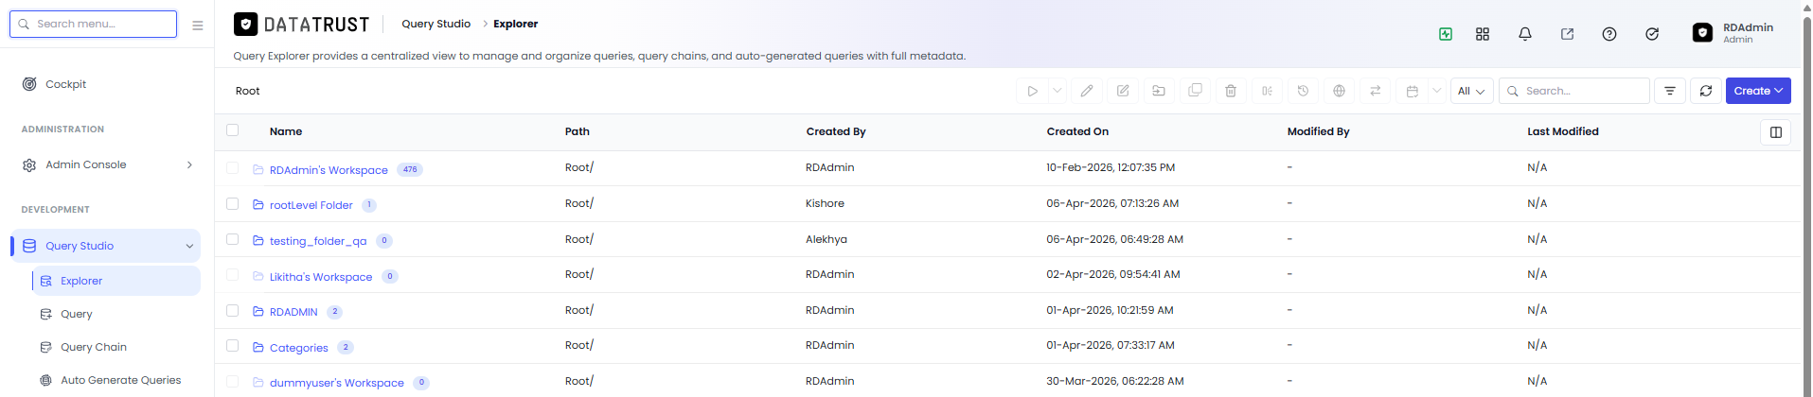
Task: Open RDAdmin's Workspace folder
Action: 329,170
